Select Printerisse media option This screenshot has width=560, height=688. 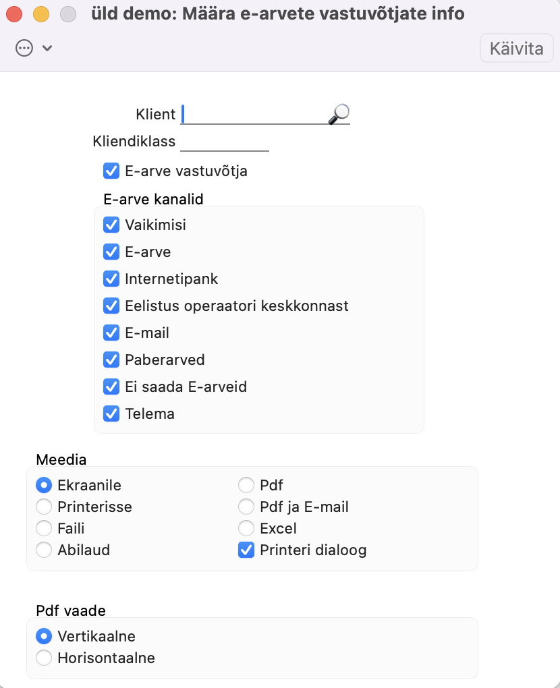(44, 507)
